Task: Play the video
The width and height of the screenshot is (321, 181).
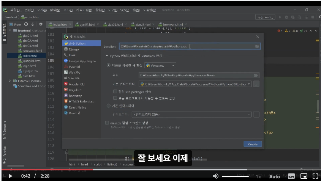Action: (x=10, y=176)
